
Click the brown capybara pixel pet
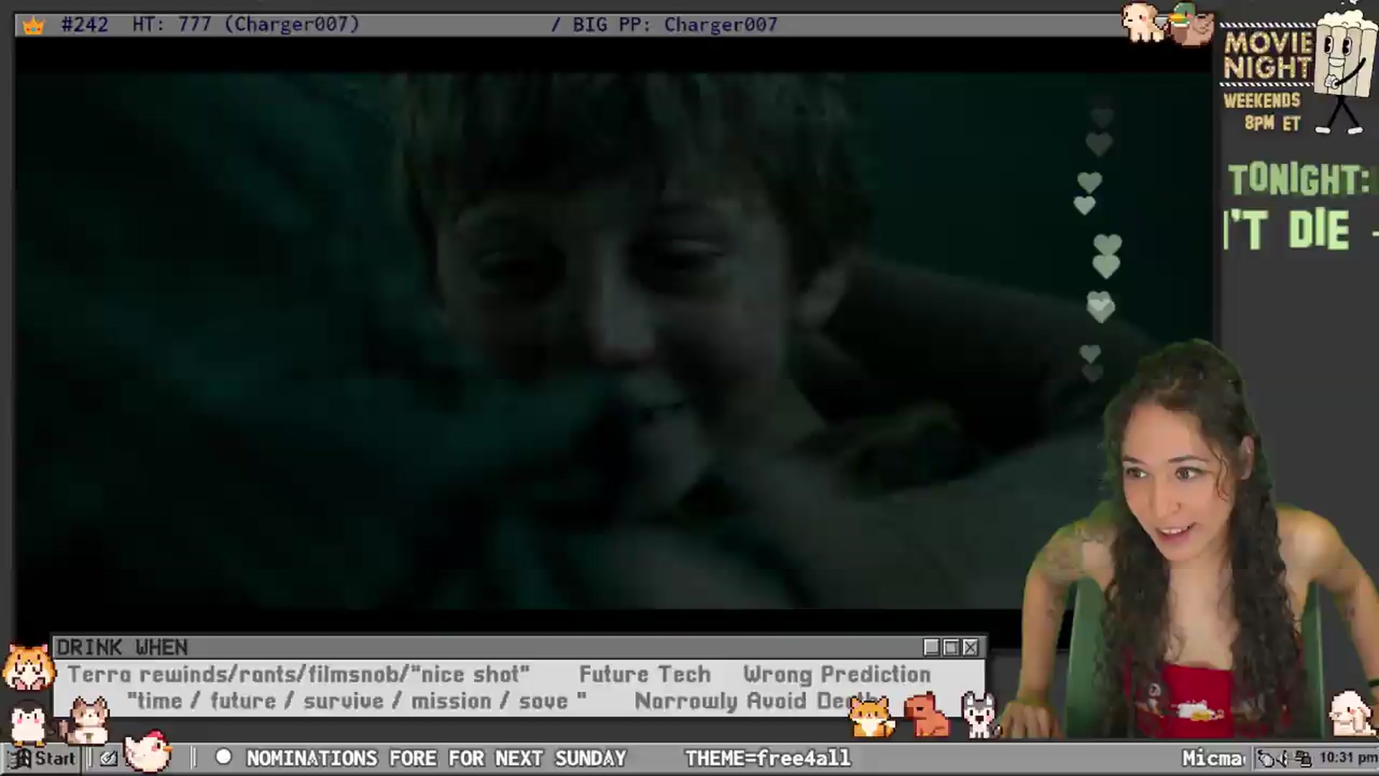(927, 714)
